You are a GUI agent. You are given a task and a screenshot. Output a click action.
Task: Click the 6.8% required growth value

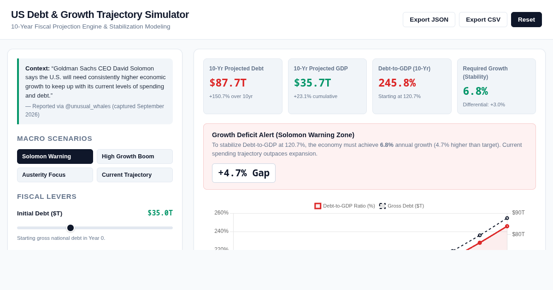(475, 91)
